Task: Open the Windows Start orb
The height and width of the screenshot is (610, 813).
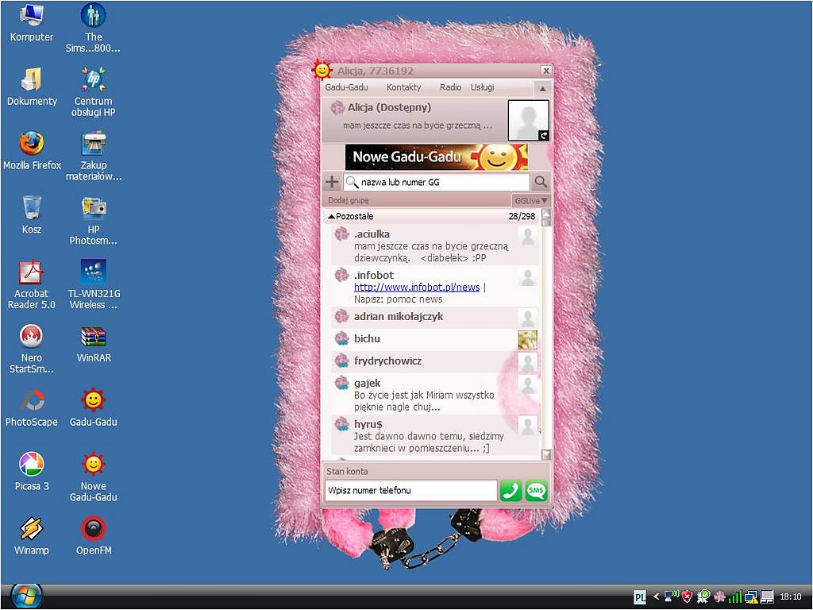Action: (x=25, y=596)
